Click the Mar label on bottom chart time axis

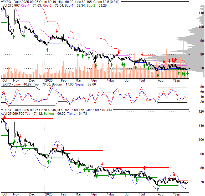point(78,194)
